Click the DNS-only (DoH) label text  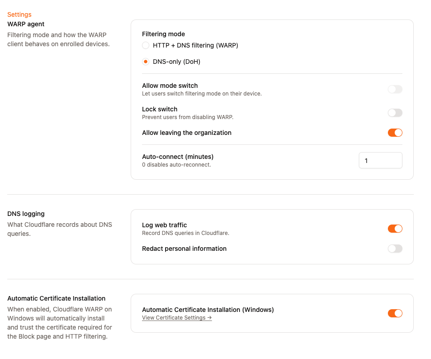tap(176, 62)
